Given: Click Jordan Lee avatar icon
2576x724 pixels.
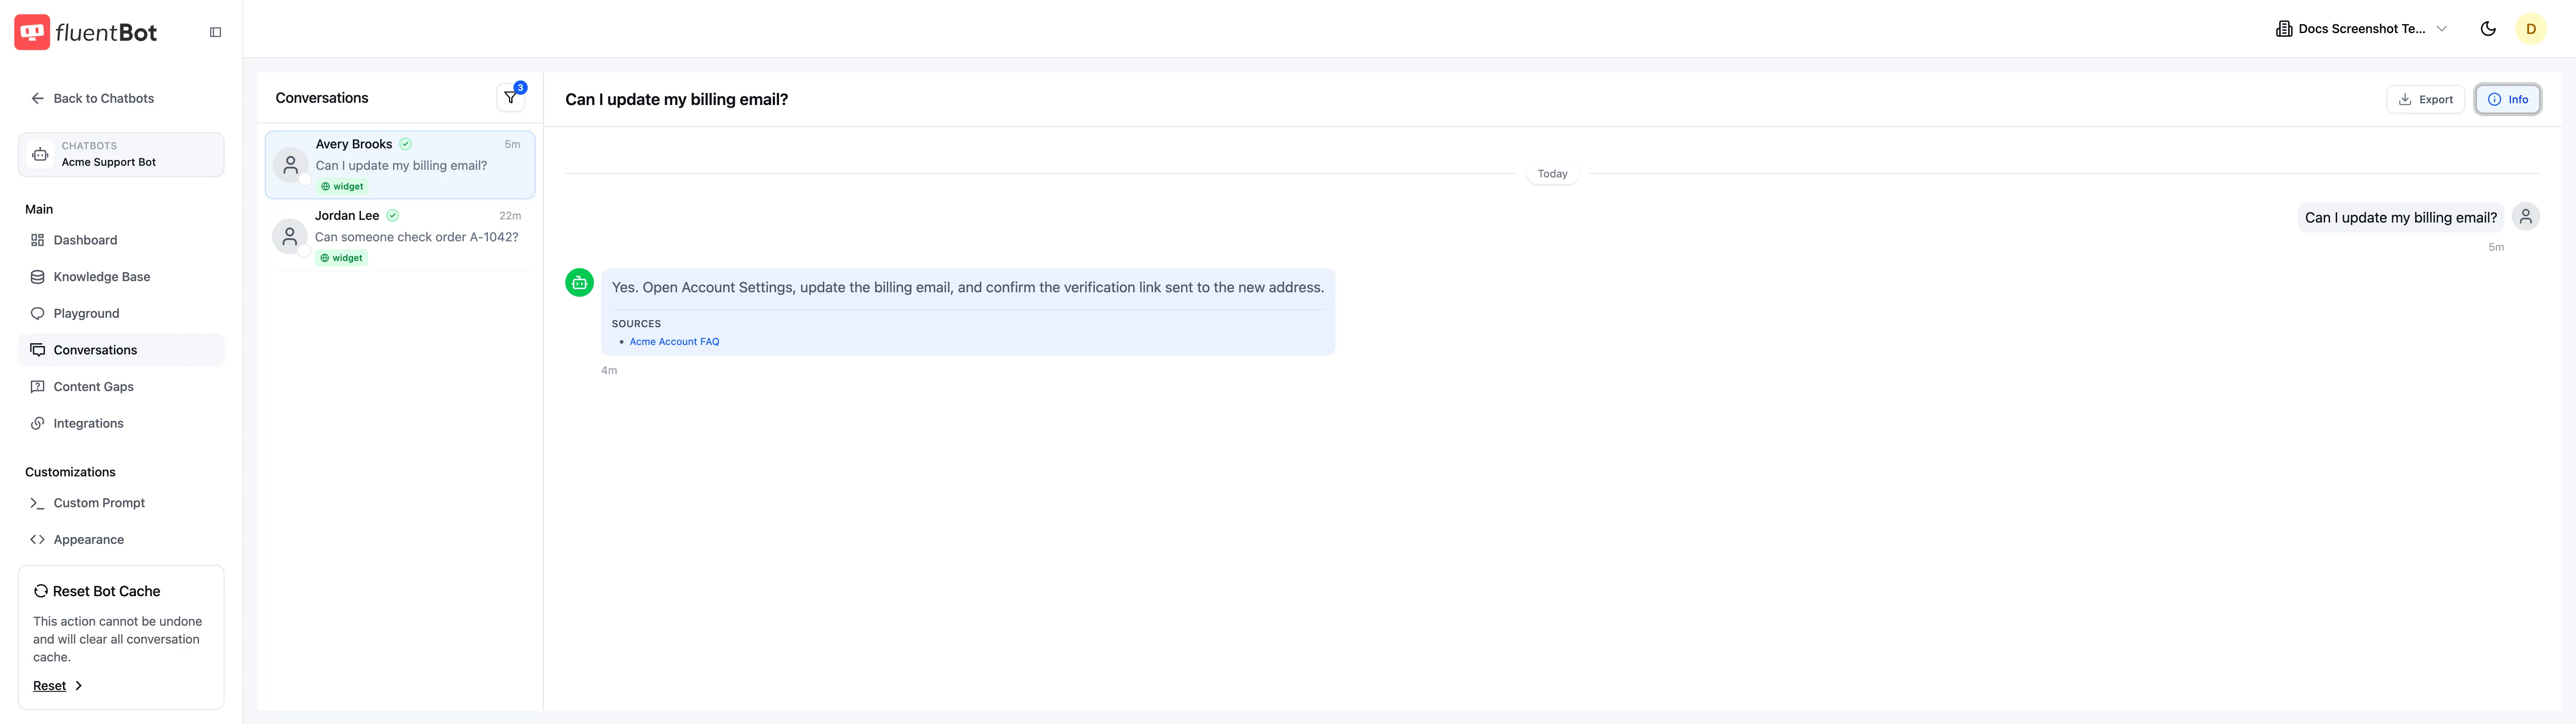Looking at the screenshot, I should (x=290, y=237).
